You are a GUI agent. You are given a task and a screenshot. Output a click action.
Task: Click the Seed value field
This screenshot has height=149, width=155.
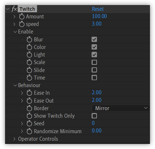93,123
